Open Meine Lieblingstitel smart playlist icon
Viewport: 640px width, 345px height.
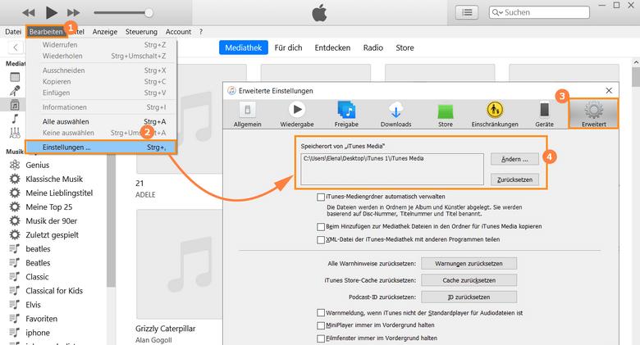[15, 193]
